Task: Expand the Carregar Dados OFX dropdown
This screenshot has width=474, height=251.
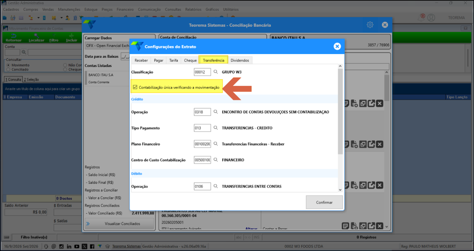Action: (107, 46)
